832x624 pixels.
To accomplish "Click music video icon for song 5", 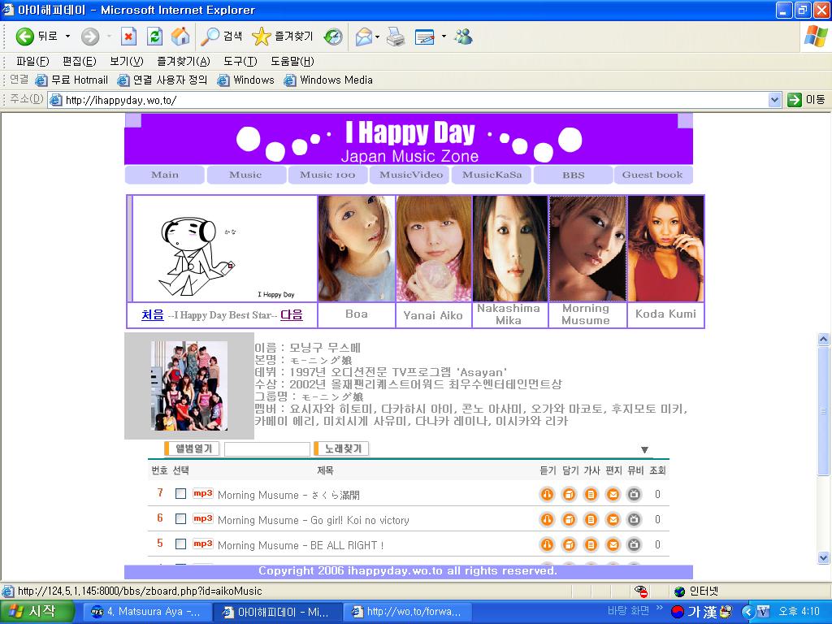I will click(x=635, y=544).
